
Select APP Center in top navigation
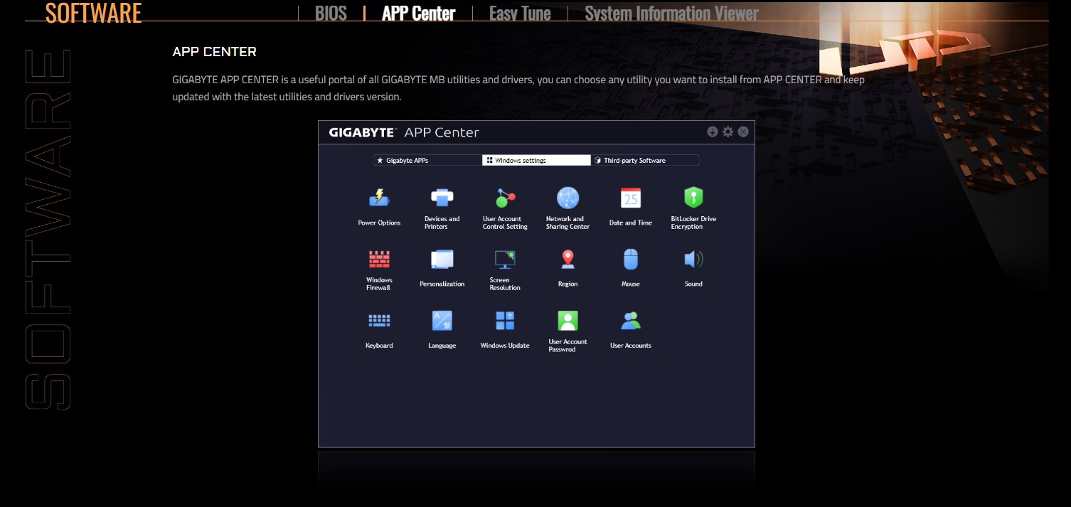(x=418, y=13)
